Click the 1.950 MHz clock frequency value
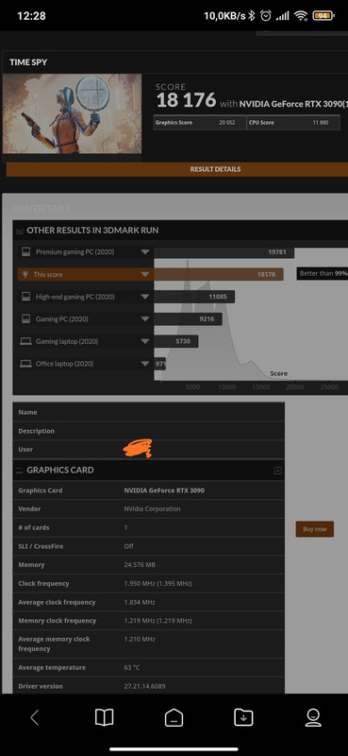 (157, 583)
